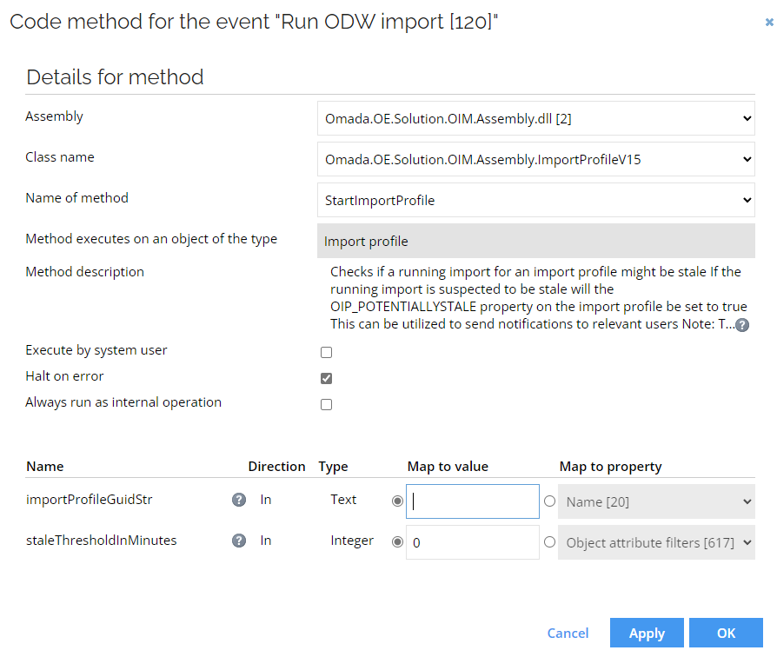This screenshot has height=657, width=777.
Task: Open help for staleThresholdInMinutes parameter
Action: tap(239, 541)
